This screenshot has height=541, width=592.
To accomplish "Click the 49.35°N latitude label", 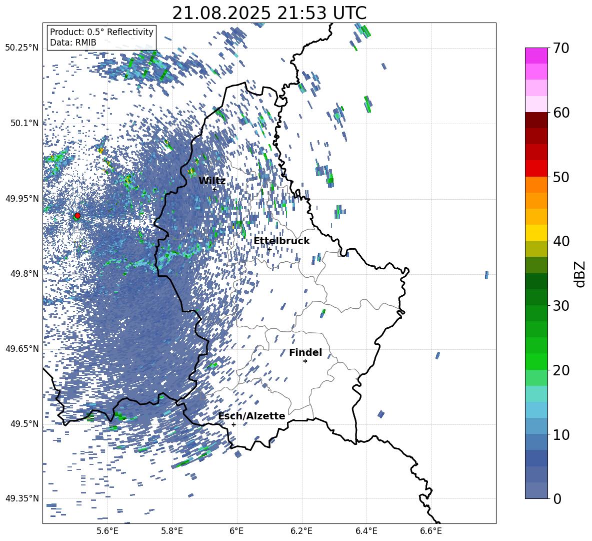I will [x=22, y=498].
